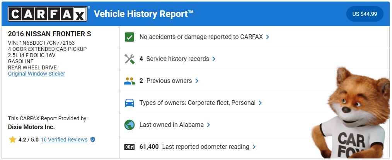
Task: Click the US $44.99 price button
Action: coord(365,14)
